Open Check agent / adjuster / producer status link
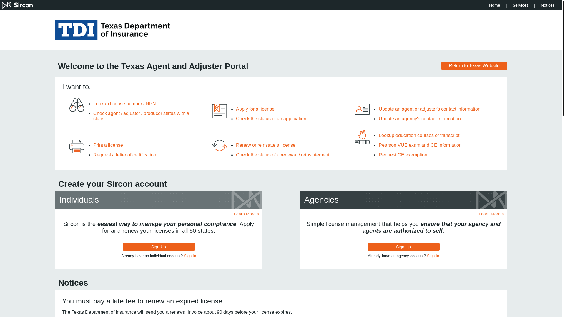This screenshot has width=565, height=317. (x=141, y=116)
